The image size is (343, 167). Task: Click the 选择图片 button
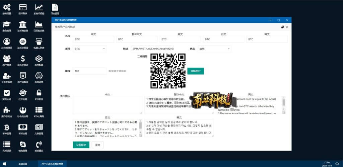click(196, 71)
